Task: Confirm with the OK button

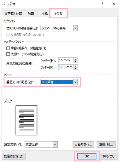Action: click(87, 156)
